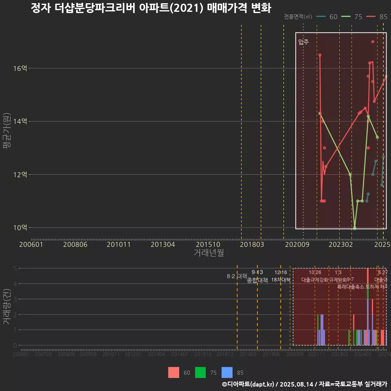This screenshot has width=391, height=391.
Task: Click '202405' on the volume chart axis
Action: [x=363, y=354]
